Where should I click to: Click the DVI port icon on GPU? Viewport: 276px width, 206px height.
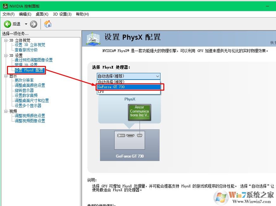(121, 135)
